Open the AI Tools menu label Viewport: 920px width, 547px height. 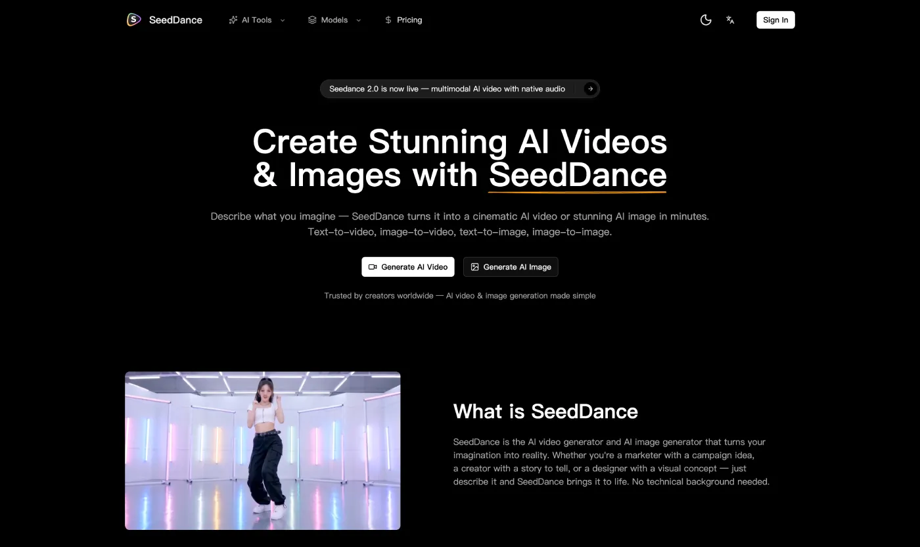coord(256,20)
